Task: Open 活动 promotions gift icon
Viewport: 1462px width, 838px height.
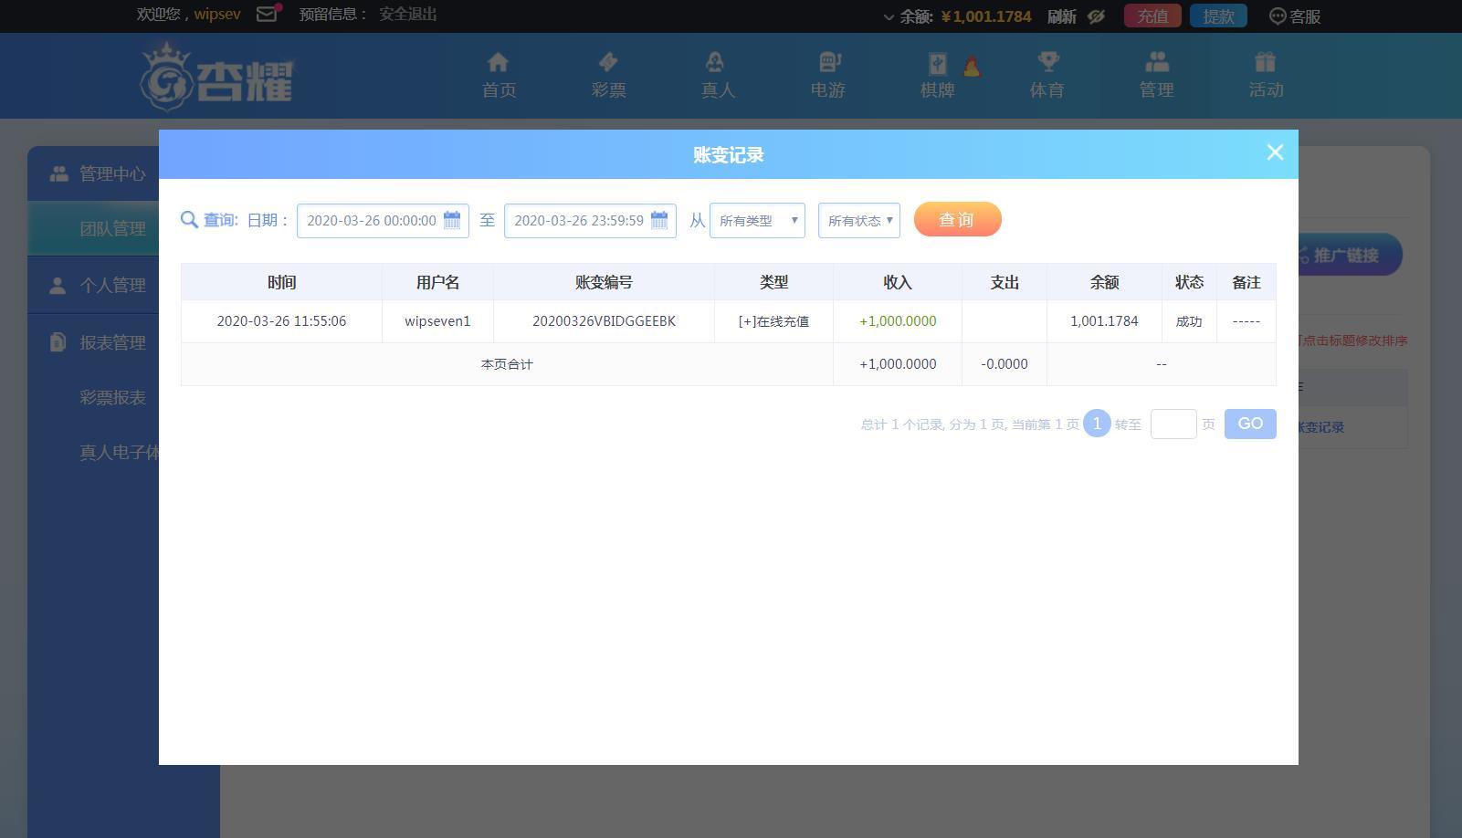Action: click(x=1266, y=63)
